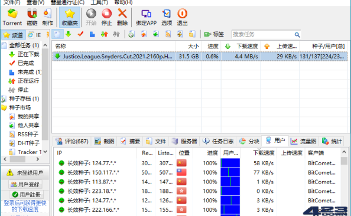Select peer row 150.117.*.*
351x216 pixels.
(197, 172)
